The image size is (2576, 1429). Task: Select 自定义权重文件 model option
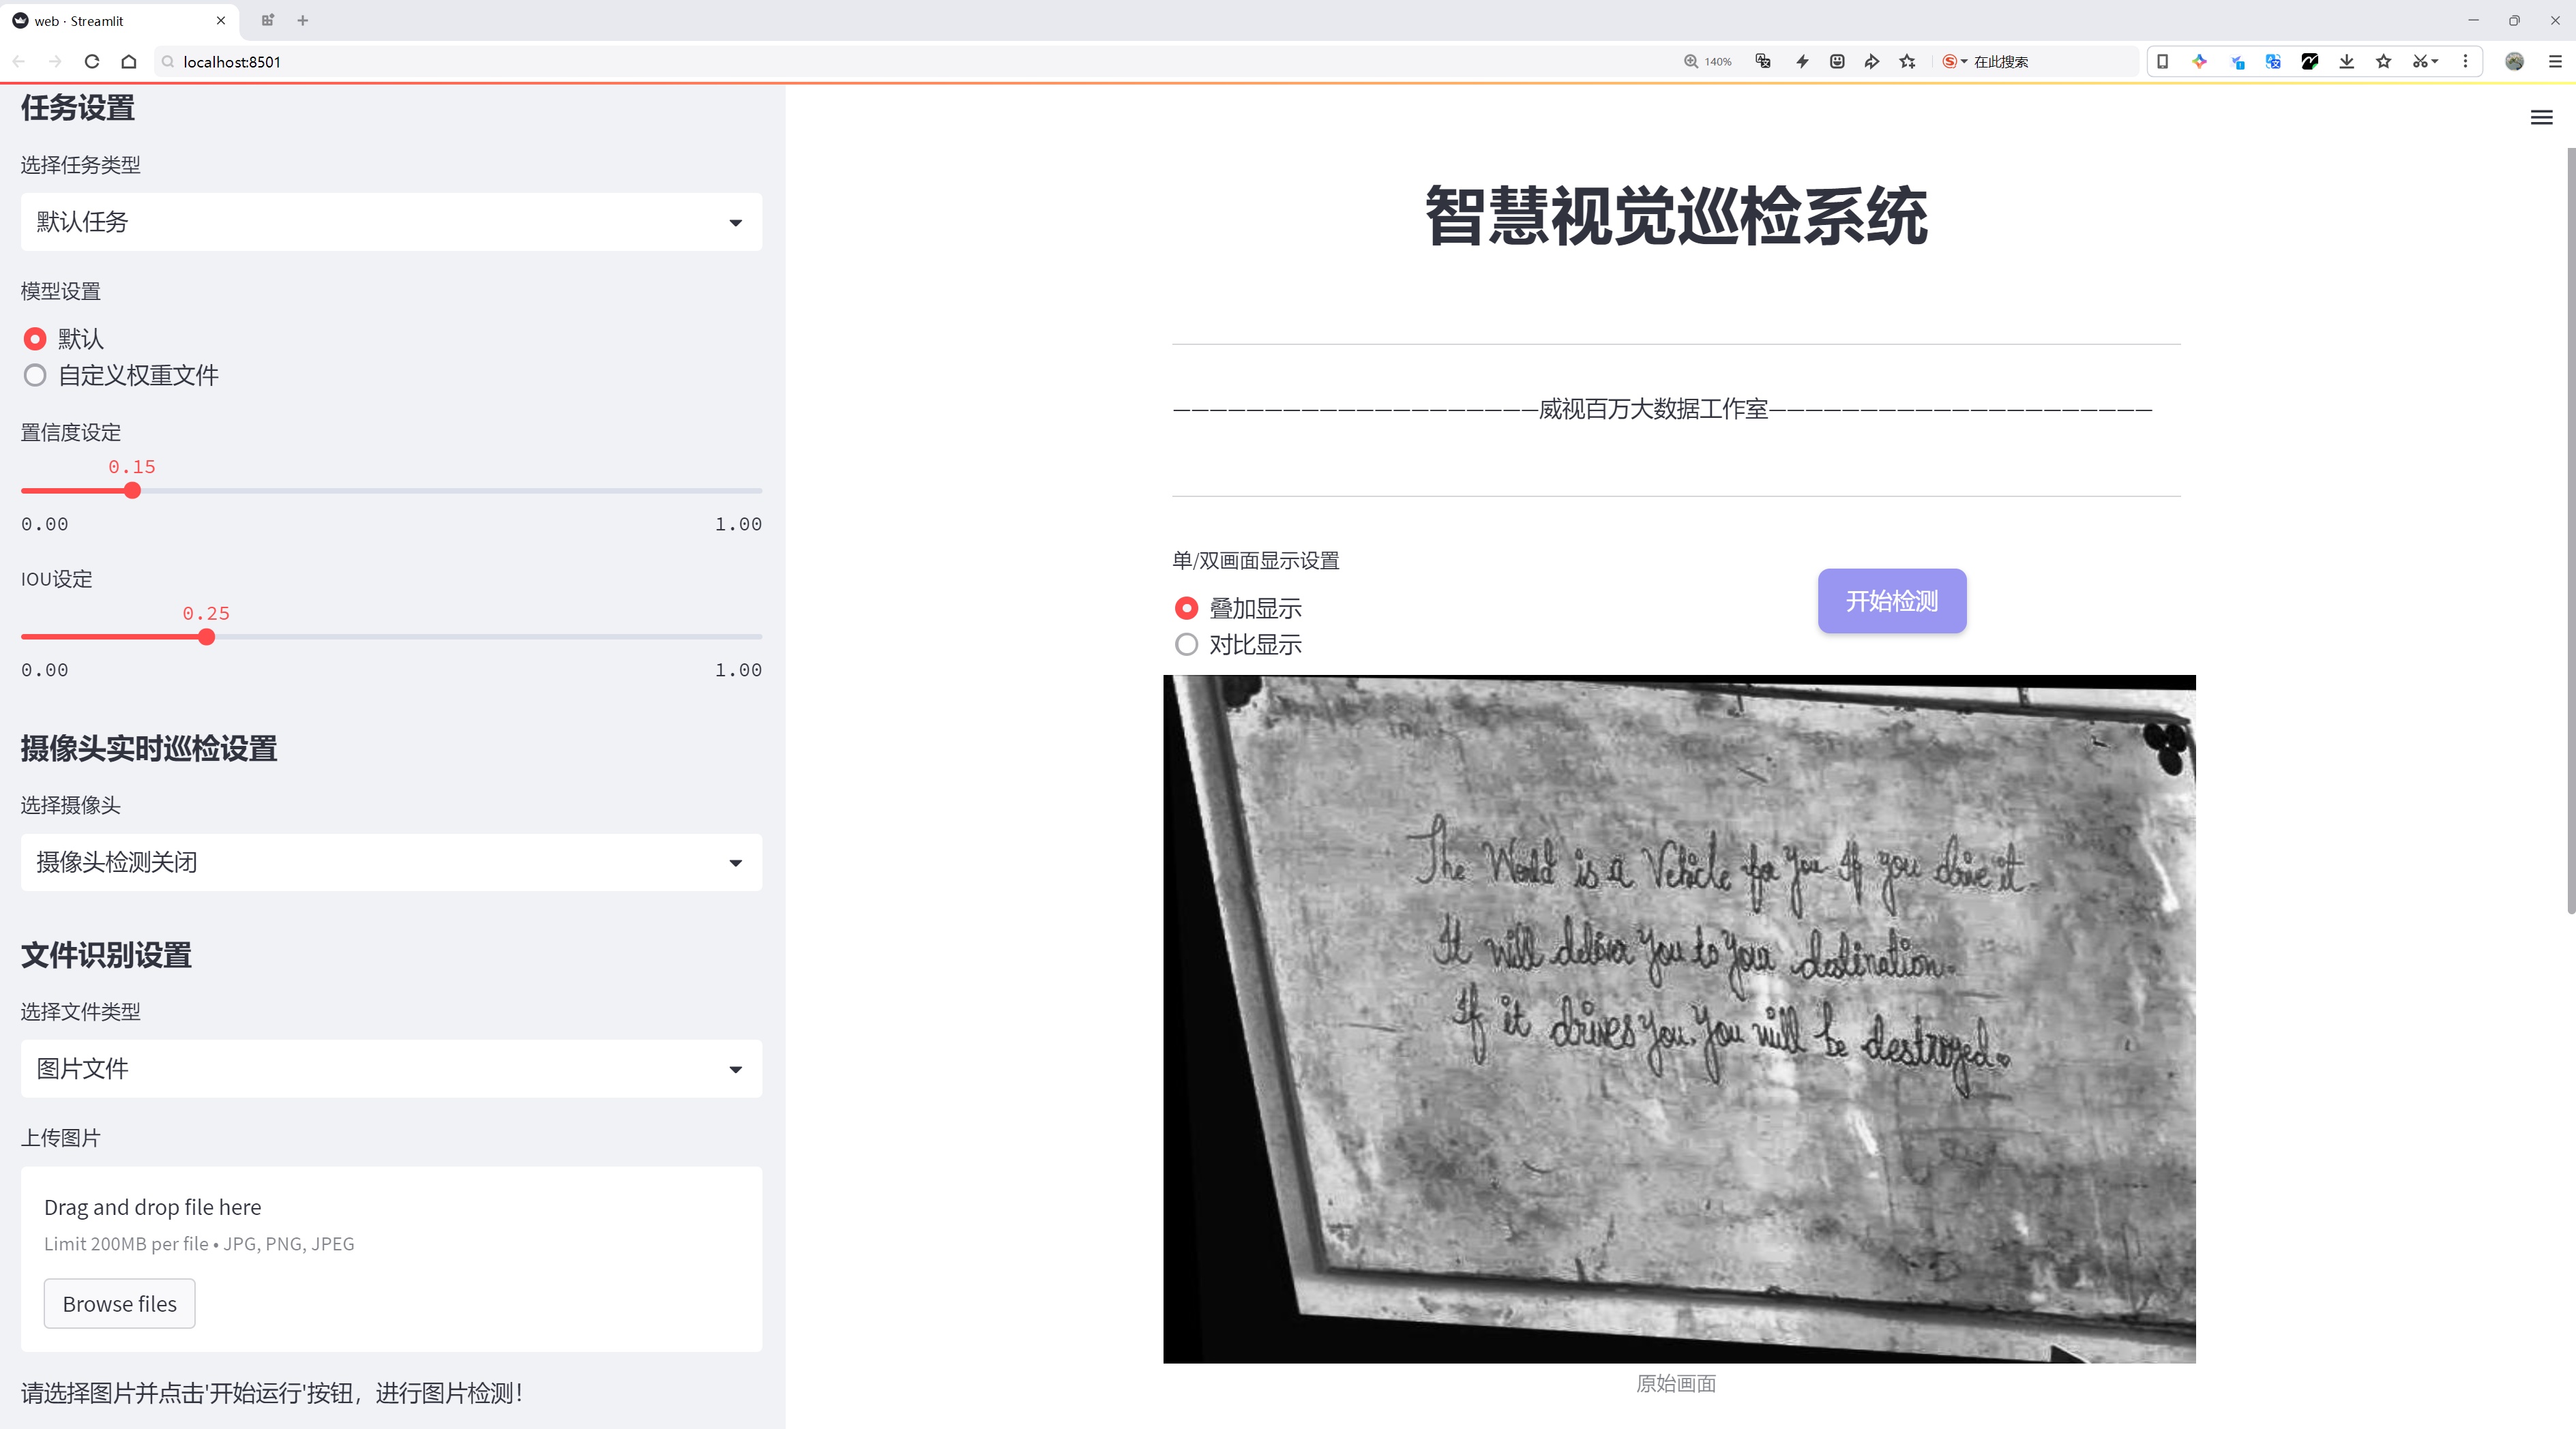click(x=36, y=376)
